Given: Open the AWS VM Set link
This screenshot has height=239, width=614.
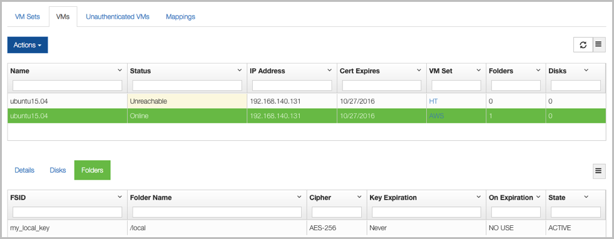Looking at the screenshot, I should tap(437, 116).
